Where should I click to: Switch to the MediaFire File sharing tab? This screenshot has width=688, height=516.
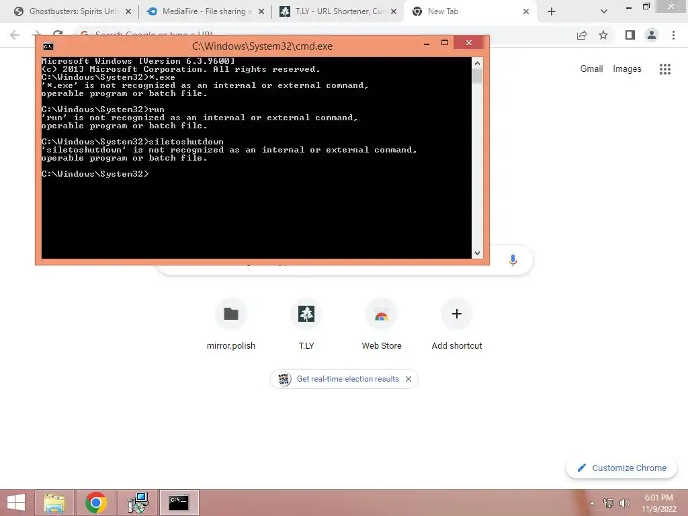point(206,11)
